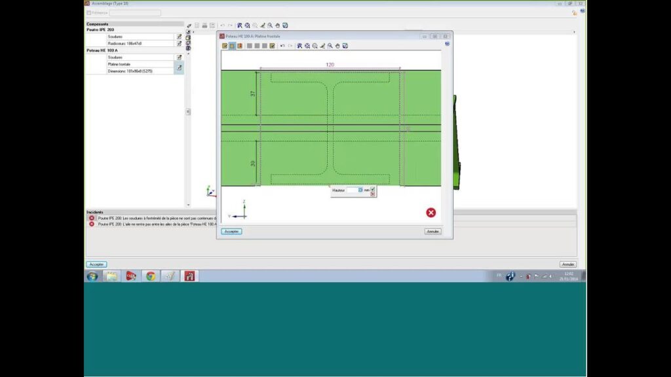Select the Platine frontale row
Image resolution: width=671 pixels, height=377 pixels.
click(x=140, y=64)
